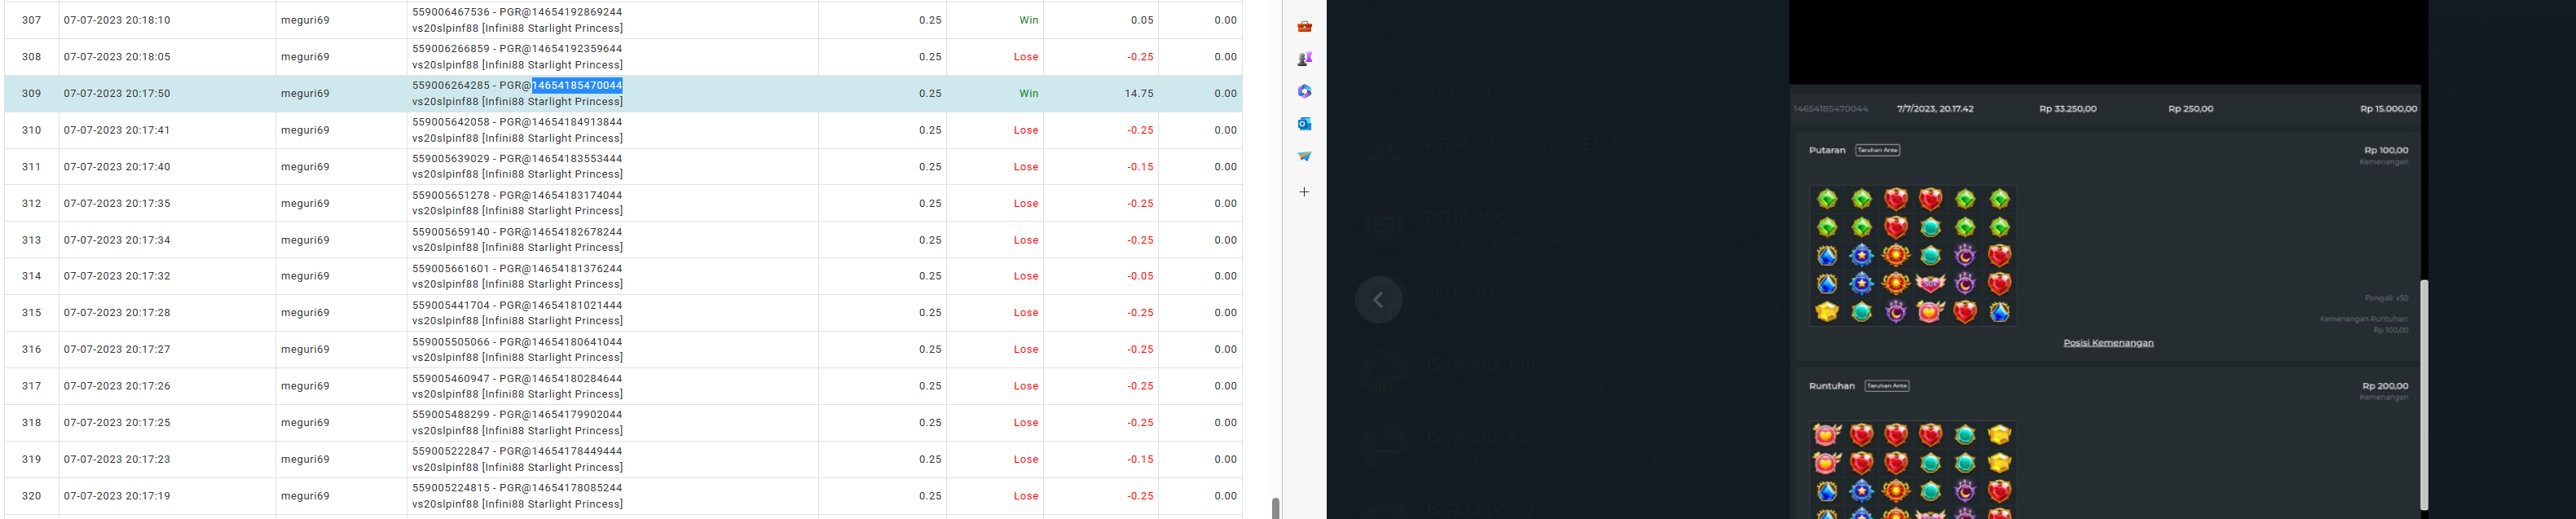Click the plus icon to customize sidebar
This screenshot has height=519, width=2576.
coord(1304,192)
